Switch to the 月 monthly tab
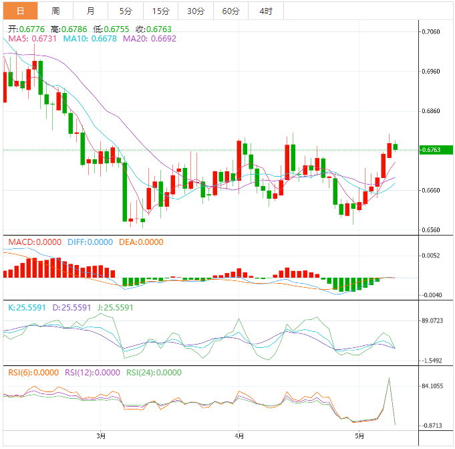Screen dimensions: 455x449 click(91, 11)
